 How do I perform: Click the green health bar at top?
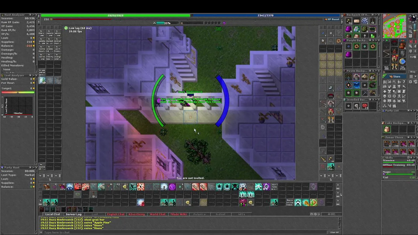point(115,15)
